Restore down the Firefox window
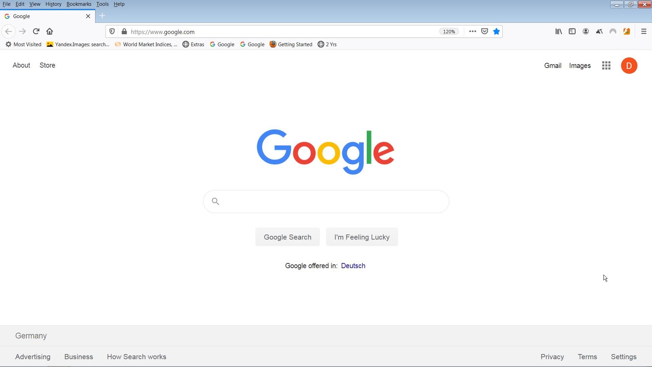 [631, 4]
